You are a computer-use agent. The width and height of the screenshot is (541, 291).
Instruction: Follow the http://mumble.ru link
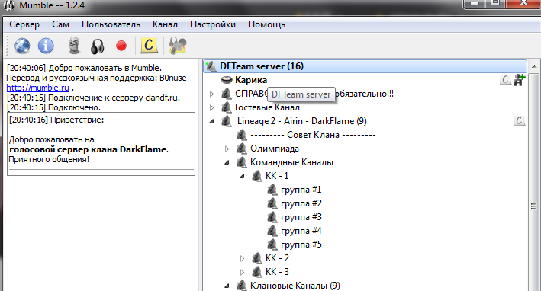point(37,88)
